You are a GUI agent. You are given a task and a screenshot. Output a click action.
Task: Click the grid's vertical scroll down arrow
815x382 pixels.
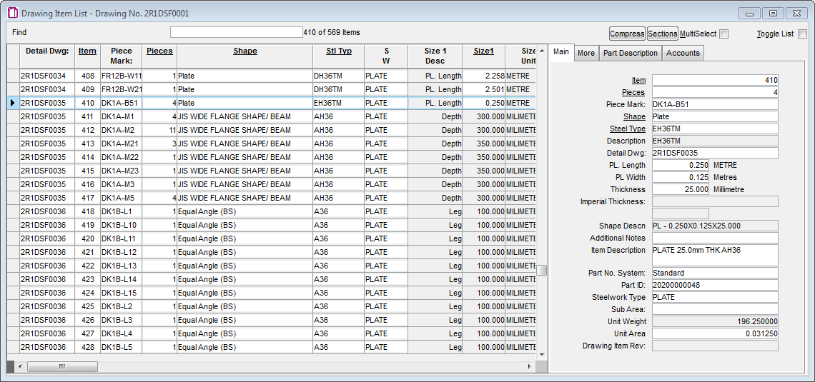point(542,355)
